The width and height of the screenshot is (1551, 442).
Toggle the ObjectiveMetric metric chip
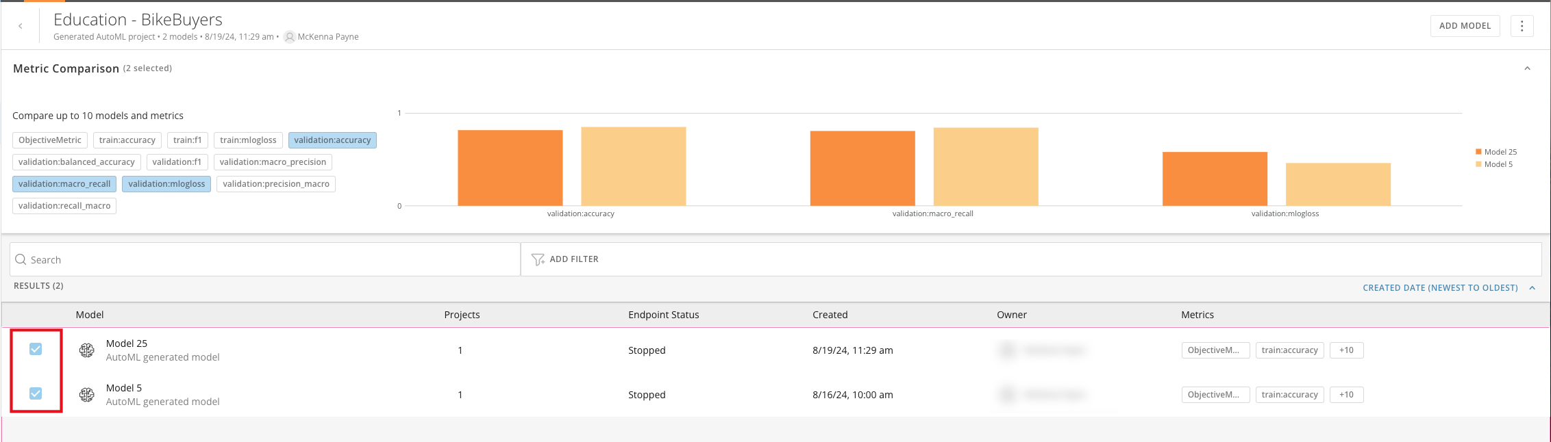click(x=50, y=140)
